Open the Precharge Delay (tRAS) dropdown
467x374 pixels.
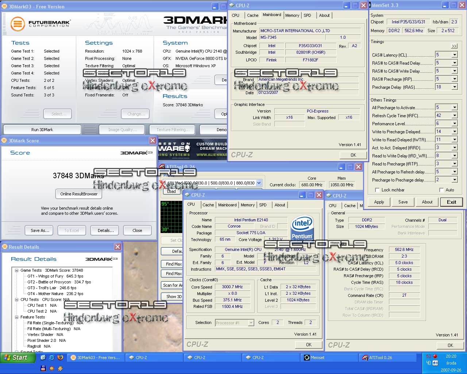pos(454,87)
